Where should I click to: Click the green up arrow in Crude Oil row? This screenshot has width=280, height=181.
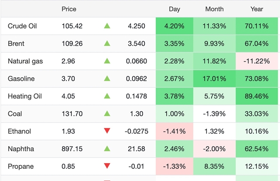[x=107, y=26]
